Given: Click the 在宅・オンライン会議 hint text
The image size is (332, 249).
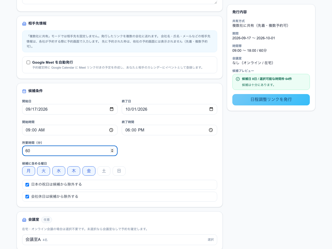Looking at the screenshot, I should click(x=85, y=229).
